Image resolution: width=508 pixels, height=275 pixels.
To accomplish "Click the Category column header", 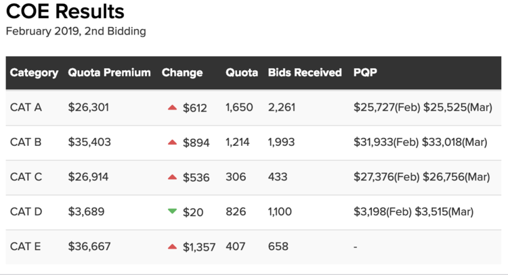I will [x=34, y=72].
